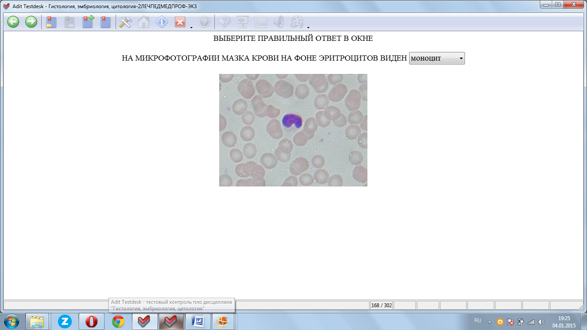Go back with the green left arrow
Image resolution: width=587 pixels, height=330 pixels.
[x=13, y=22]
